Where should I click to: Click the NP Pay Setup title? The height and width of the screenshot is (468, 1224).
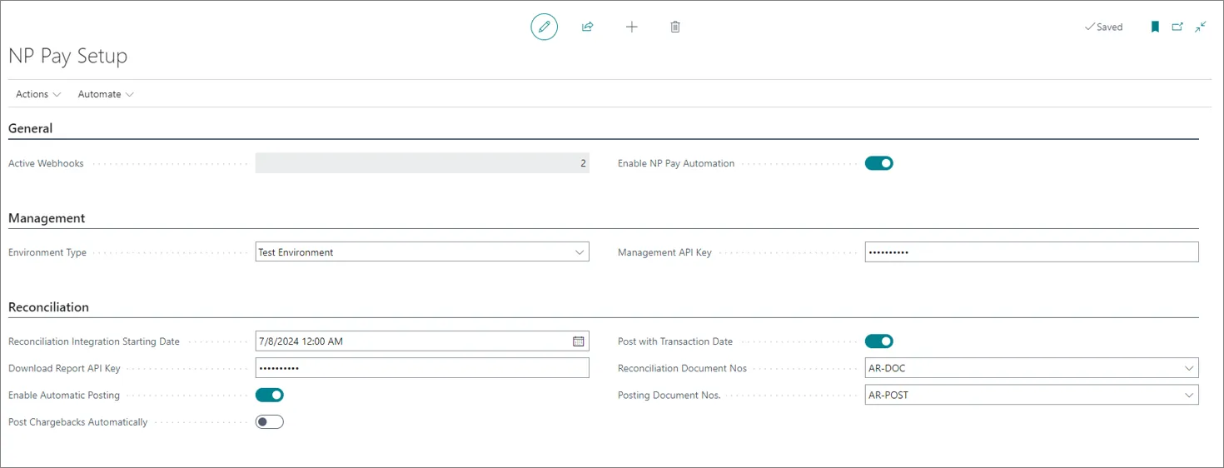68,57
